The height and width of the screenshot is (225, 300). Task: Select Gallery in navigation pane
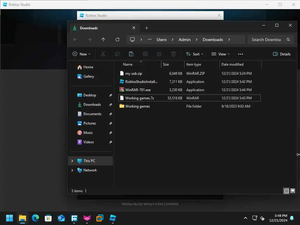pyautogui.click(x=86, y=76)
